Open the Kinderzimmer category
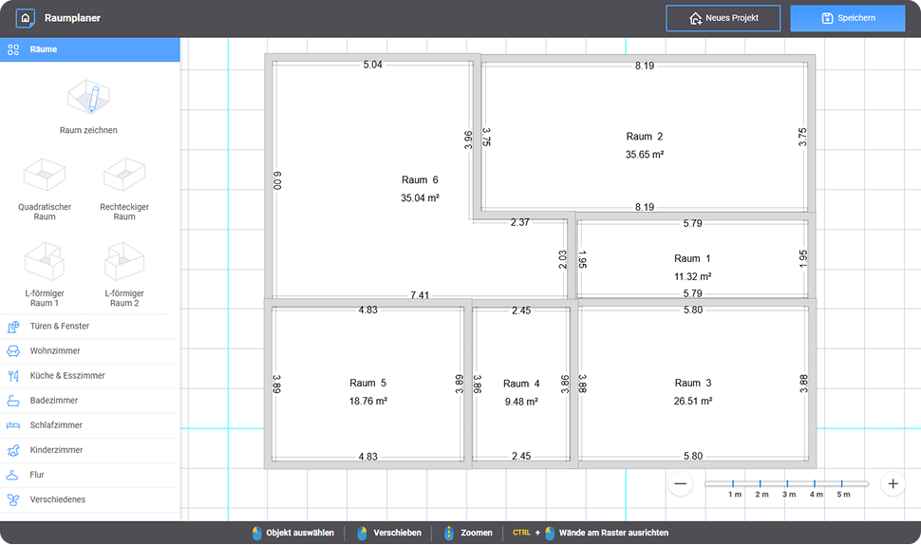Screen dimensions: 921x545 click(x=89, y=450)
